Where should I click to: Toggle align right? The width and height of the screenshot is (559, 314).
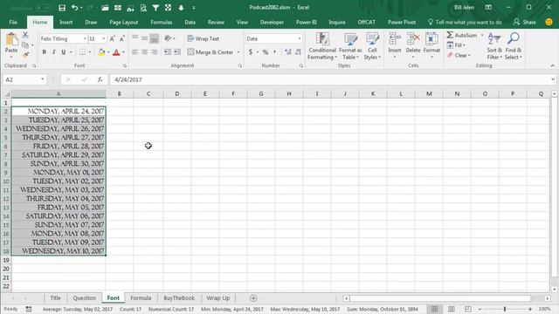click(x=155, y=52)
